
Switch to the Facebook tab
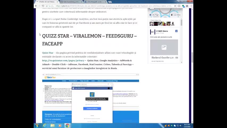click(x=95, y=2)
